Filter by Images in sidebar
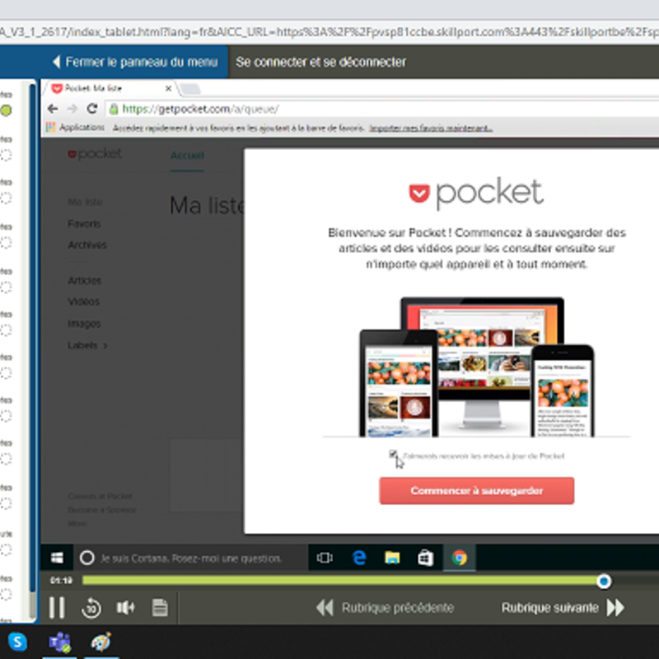The height and width of the screenshot is (659, 659). click(84, 323)
